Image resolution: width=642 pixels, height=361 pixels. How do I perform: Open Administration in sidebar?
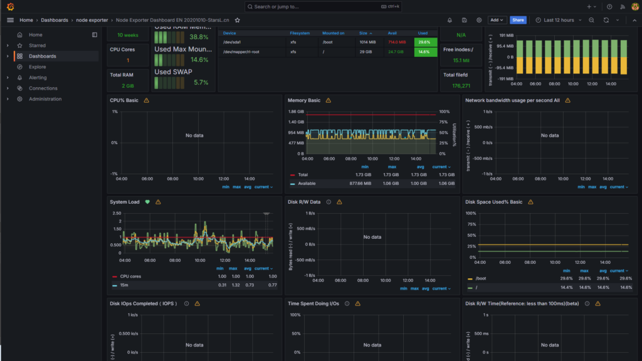(x=45, y=98)
